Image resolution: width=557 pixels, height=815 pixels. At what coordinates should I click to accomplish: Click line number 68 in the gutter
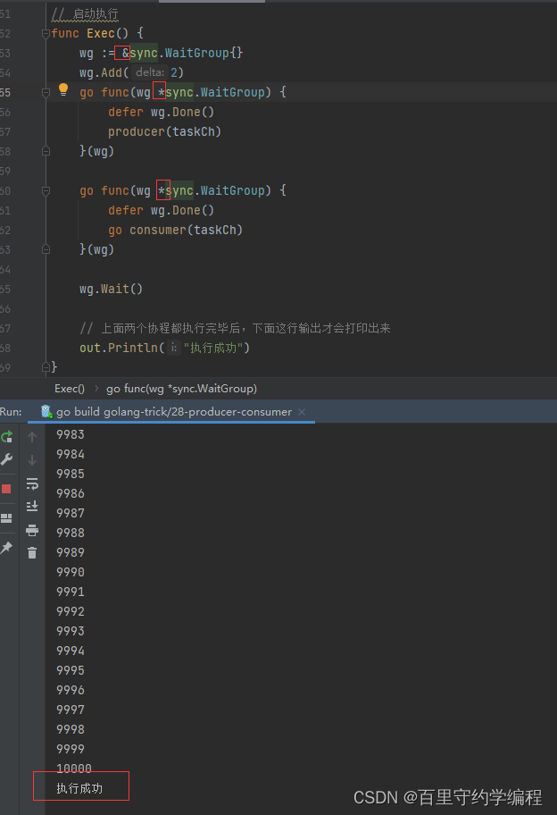pyautogui.click(x=5, y=348)
